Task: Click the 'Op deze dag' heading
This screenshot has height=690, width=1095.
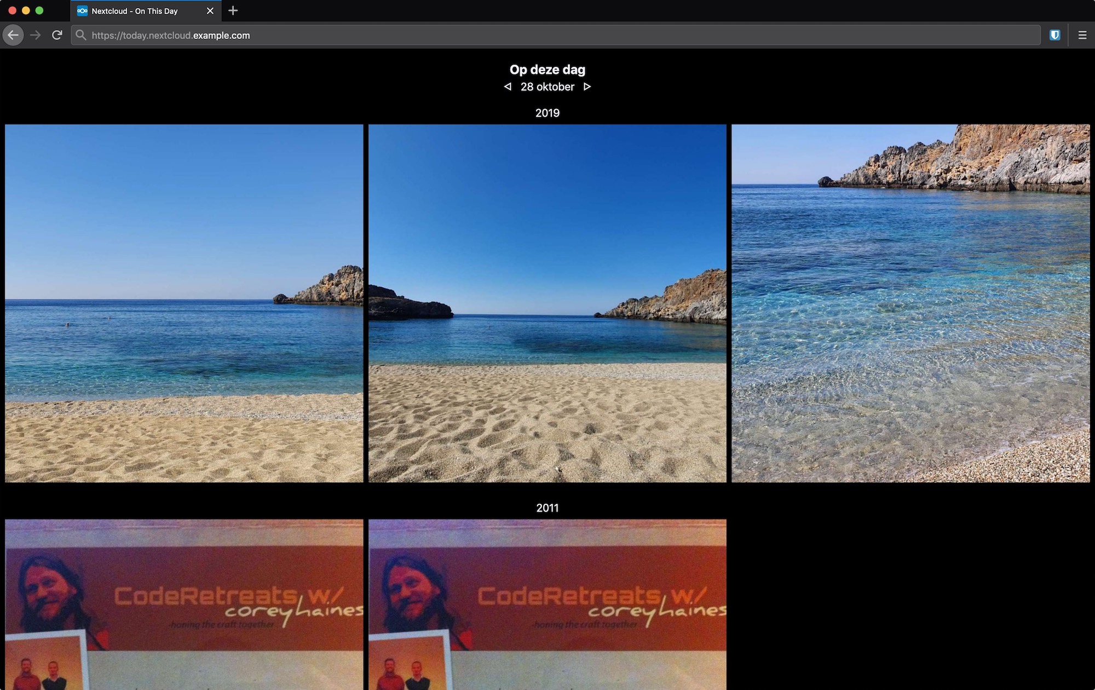Action: click(x=547, y=70)
